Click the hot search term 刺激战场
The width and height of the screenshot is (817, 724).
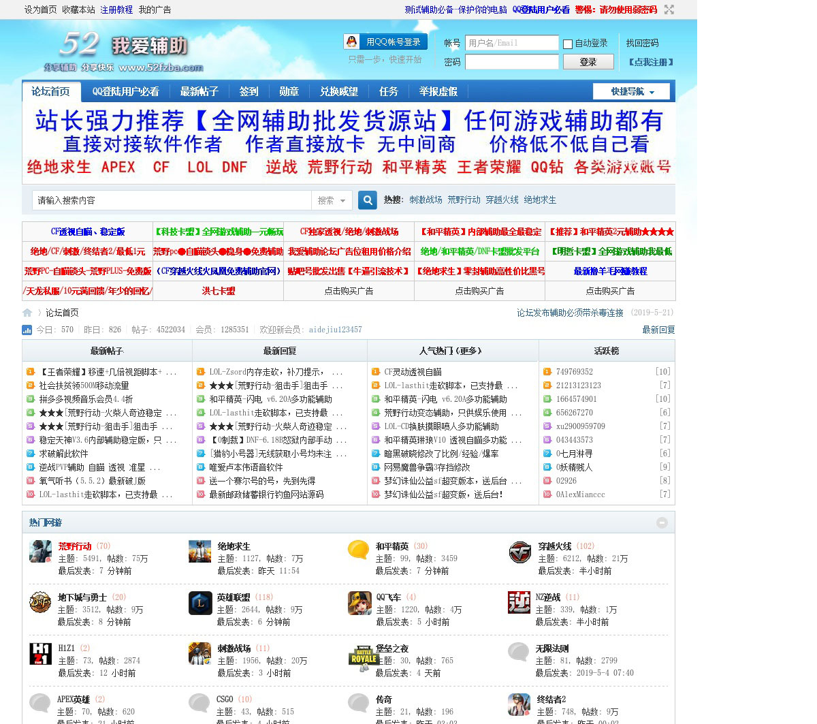[426, 200]
